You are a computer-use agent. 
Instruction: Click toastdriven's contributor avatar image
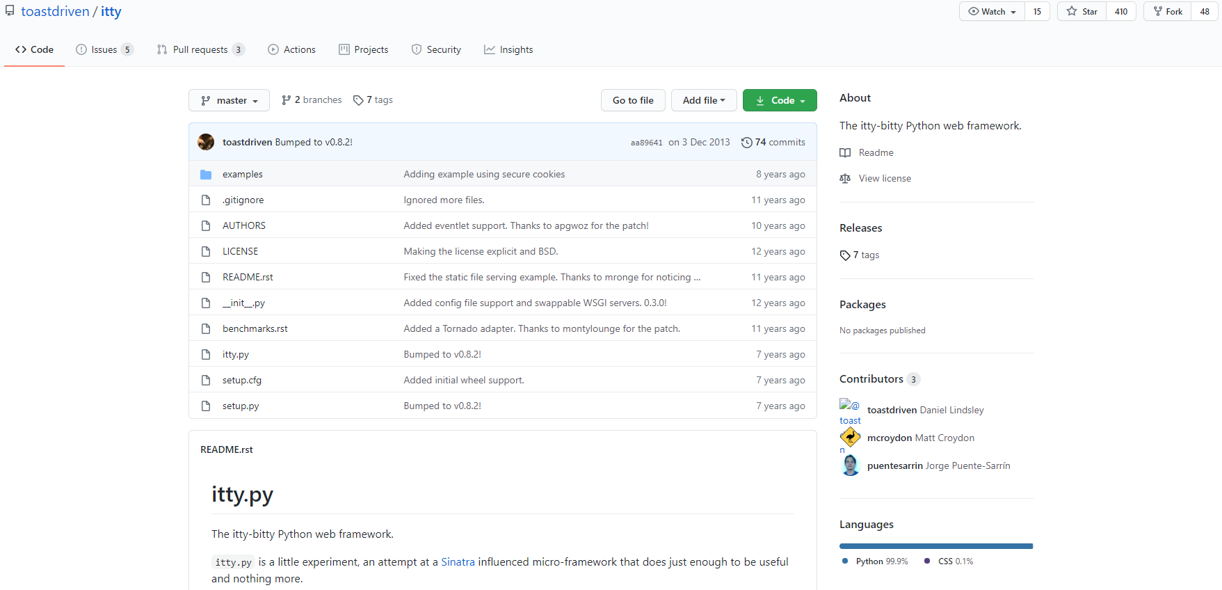point(850,411)
